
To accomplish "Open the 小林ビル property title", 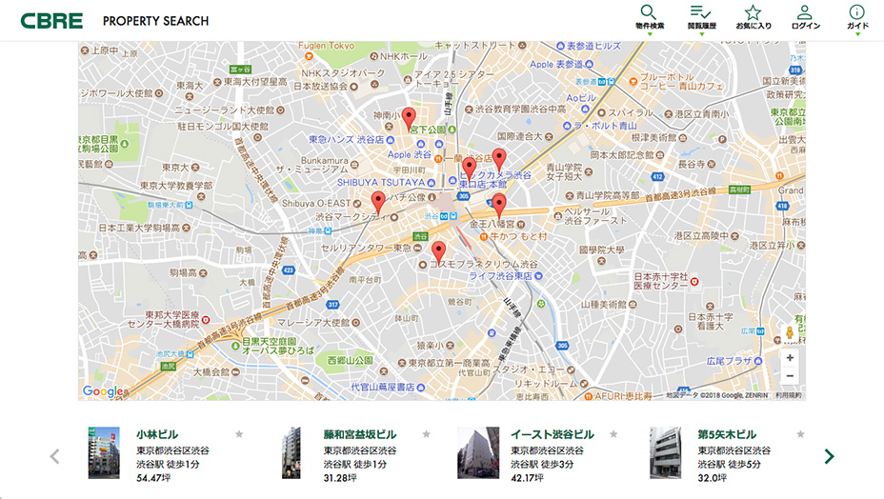I will [157, 435].
